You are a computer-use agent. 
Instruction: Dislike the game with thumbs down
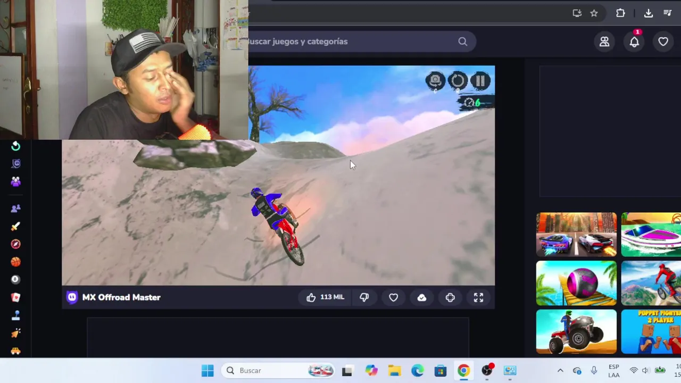(364, 297)
